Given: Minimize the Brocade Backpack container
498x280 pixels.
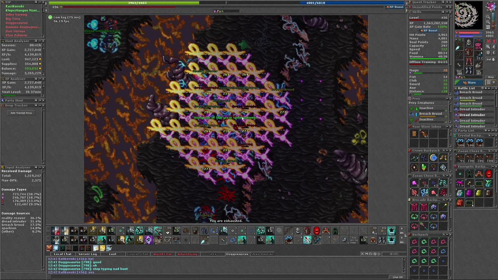Looking at the screenshot, I should click(x=447, y=200).
